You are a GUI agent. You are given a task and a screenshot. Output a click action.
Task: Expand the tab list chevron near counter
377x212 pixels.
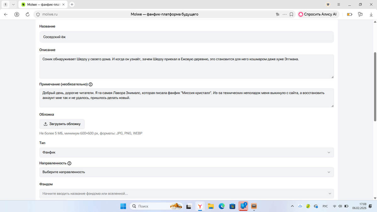tap(13, 4)
